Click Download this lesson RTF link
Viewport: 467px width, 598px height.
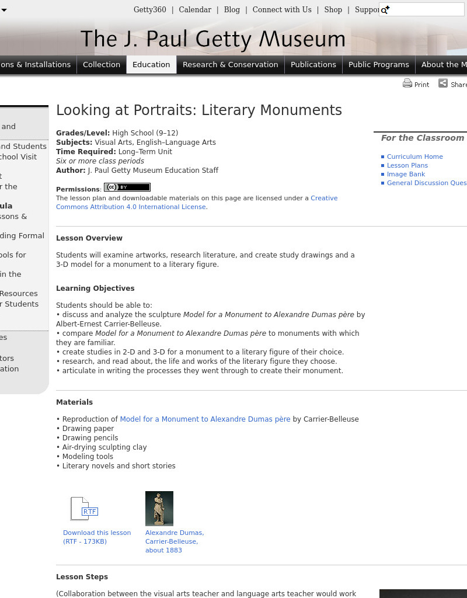[96, 537]
